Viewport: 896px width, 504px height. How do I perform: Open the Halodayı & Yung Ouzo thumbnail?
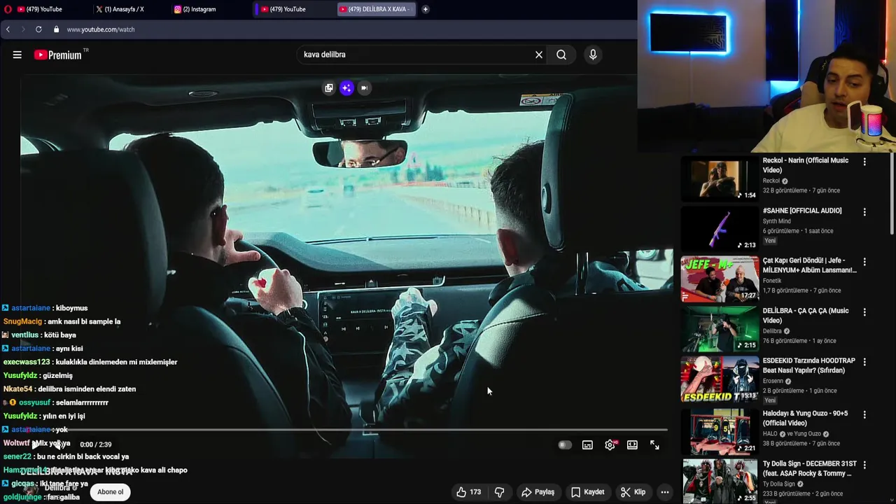click(720, 431)
